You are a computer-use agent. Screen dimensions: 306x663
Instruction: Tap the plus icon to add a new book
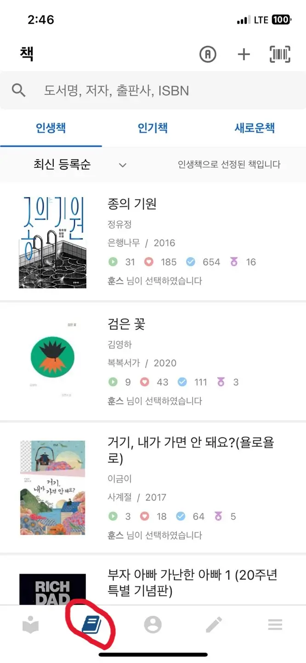tap(244, 54)
